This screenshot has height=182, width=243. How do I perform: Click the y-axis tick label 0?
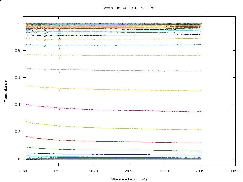click(19, 159)
